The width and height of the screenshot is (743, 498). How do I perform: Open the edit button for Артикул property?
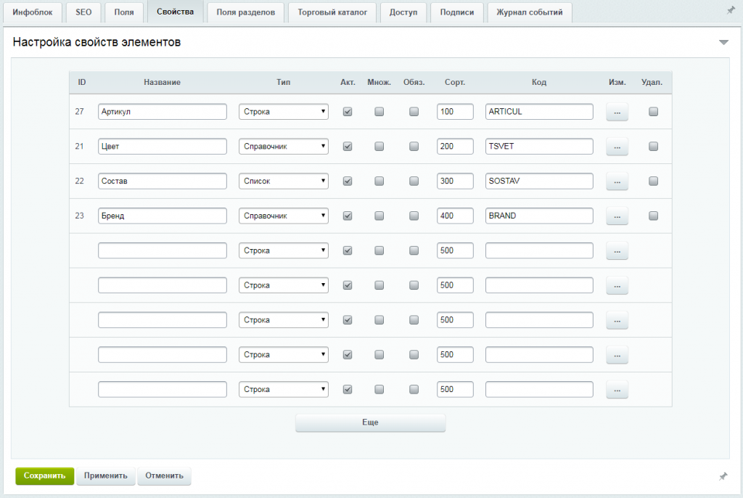pos(617,112)
